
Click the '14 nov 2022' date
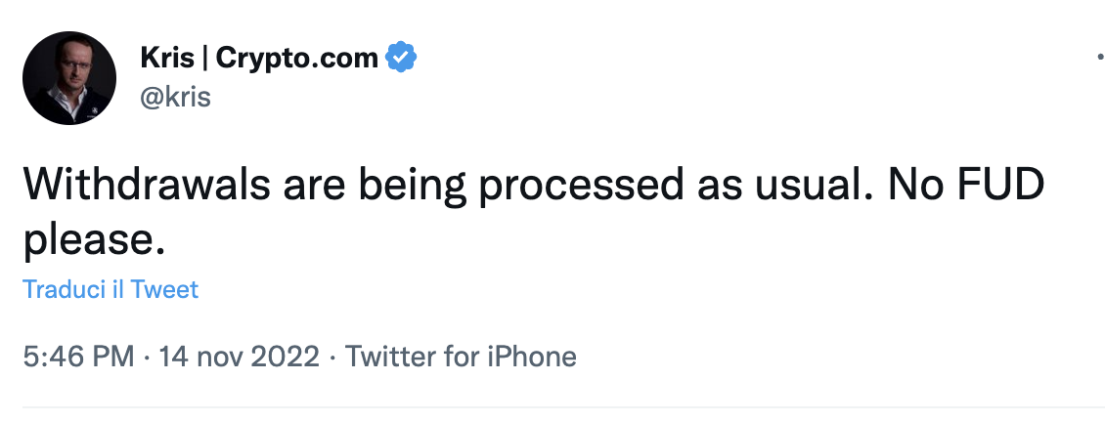click(238, 357)
